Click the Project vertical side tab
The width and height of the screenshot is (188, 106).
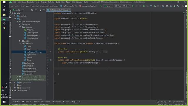10,14
